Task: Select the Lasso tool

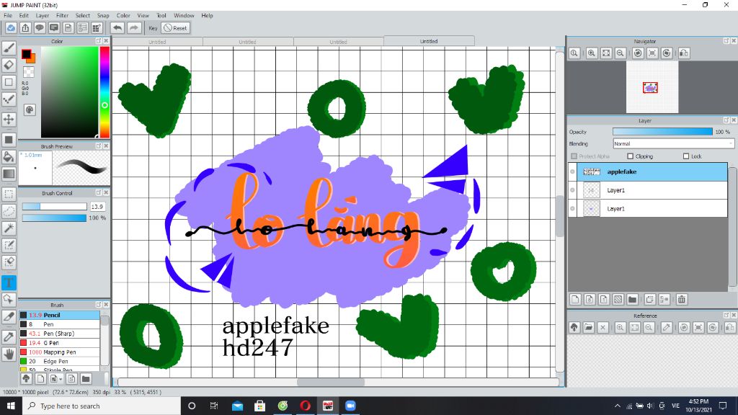Action: [x=9, y=211]
